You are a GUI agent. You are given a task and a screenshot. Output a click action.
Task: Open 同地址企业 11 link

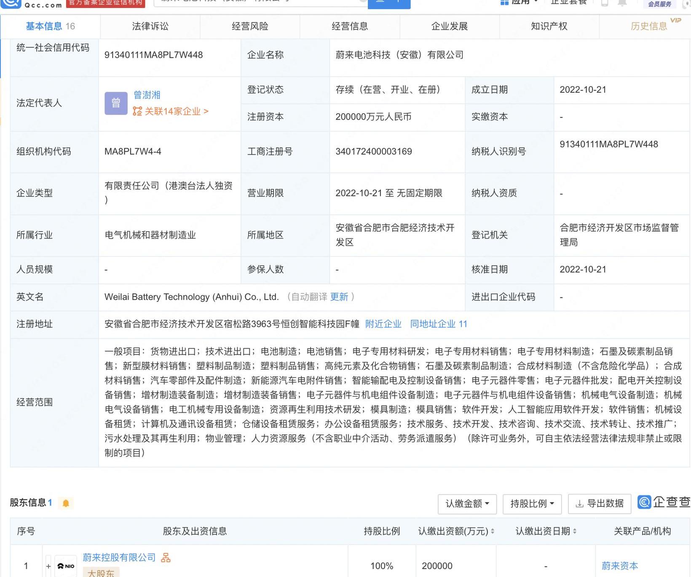439,324
